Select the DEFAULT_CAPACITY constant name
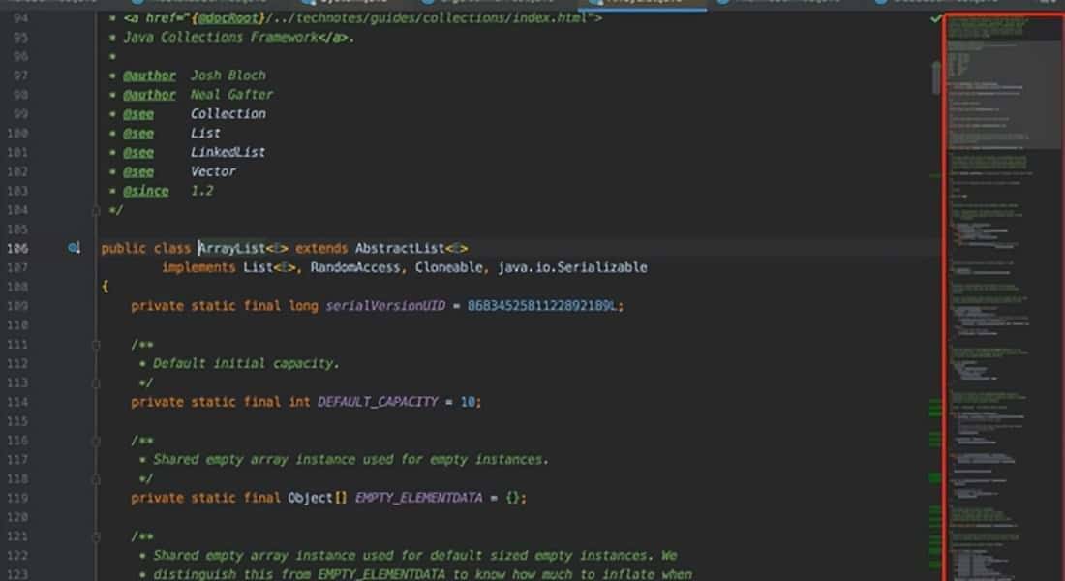 click(x=378, y=402)
